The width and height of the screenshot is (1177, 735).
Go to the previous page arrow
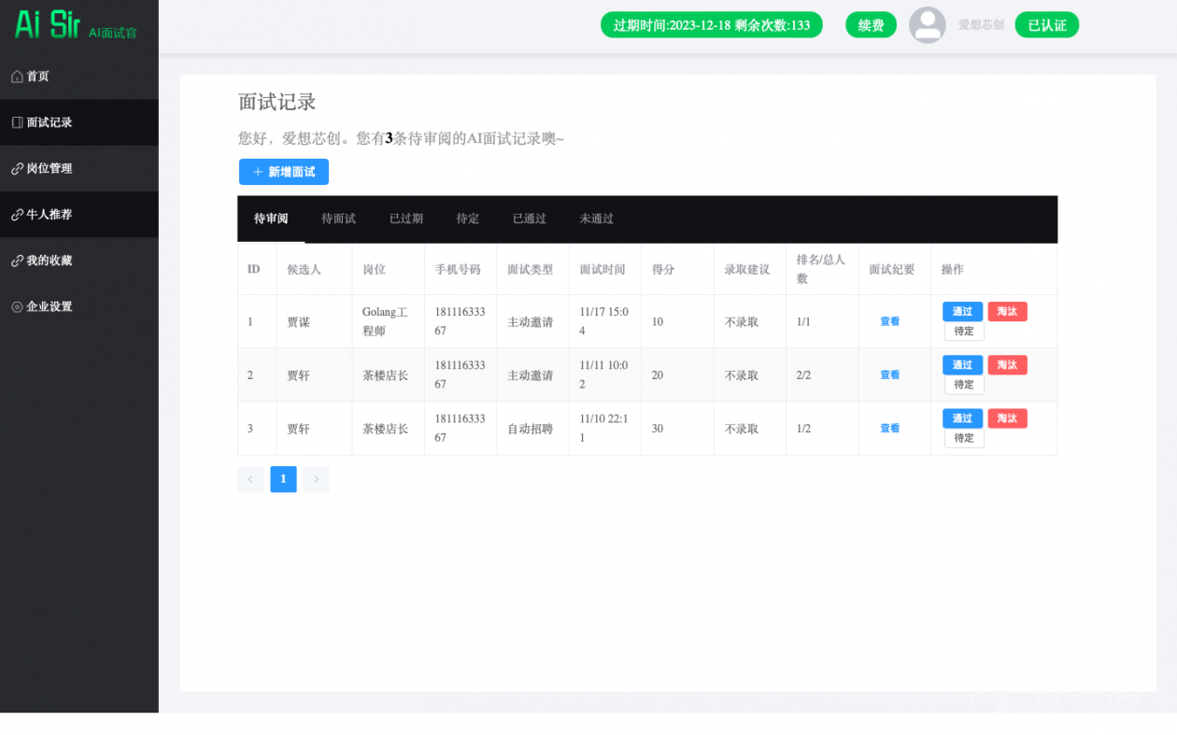coord(250,479)
